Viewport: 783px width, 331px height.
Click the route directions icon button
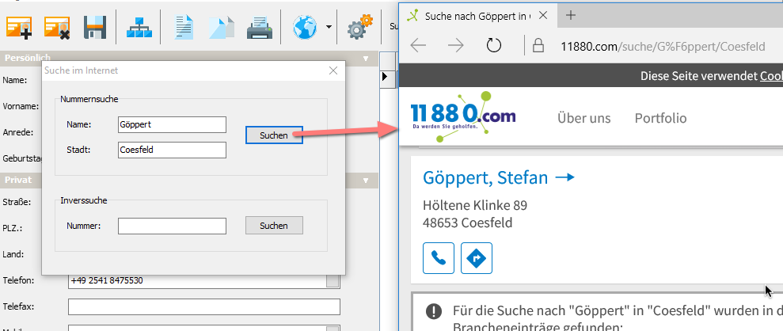[477, 258]
